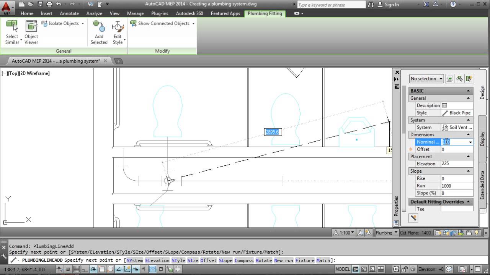Click the SLope command option
This screenshot has height=275, width=490.
click(225, 260)
